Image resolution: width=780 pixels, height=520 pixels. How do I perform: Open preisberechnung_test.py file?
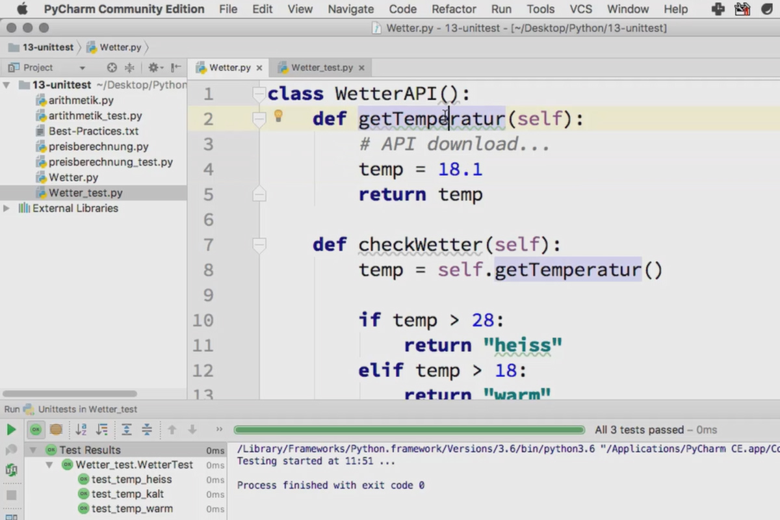pos(110,162)
